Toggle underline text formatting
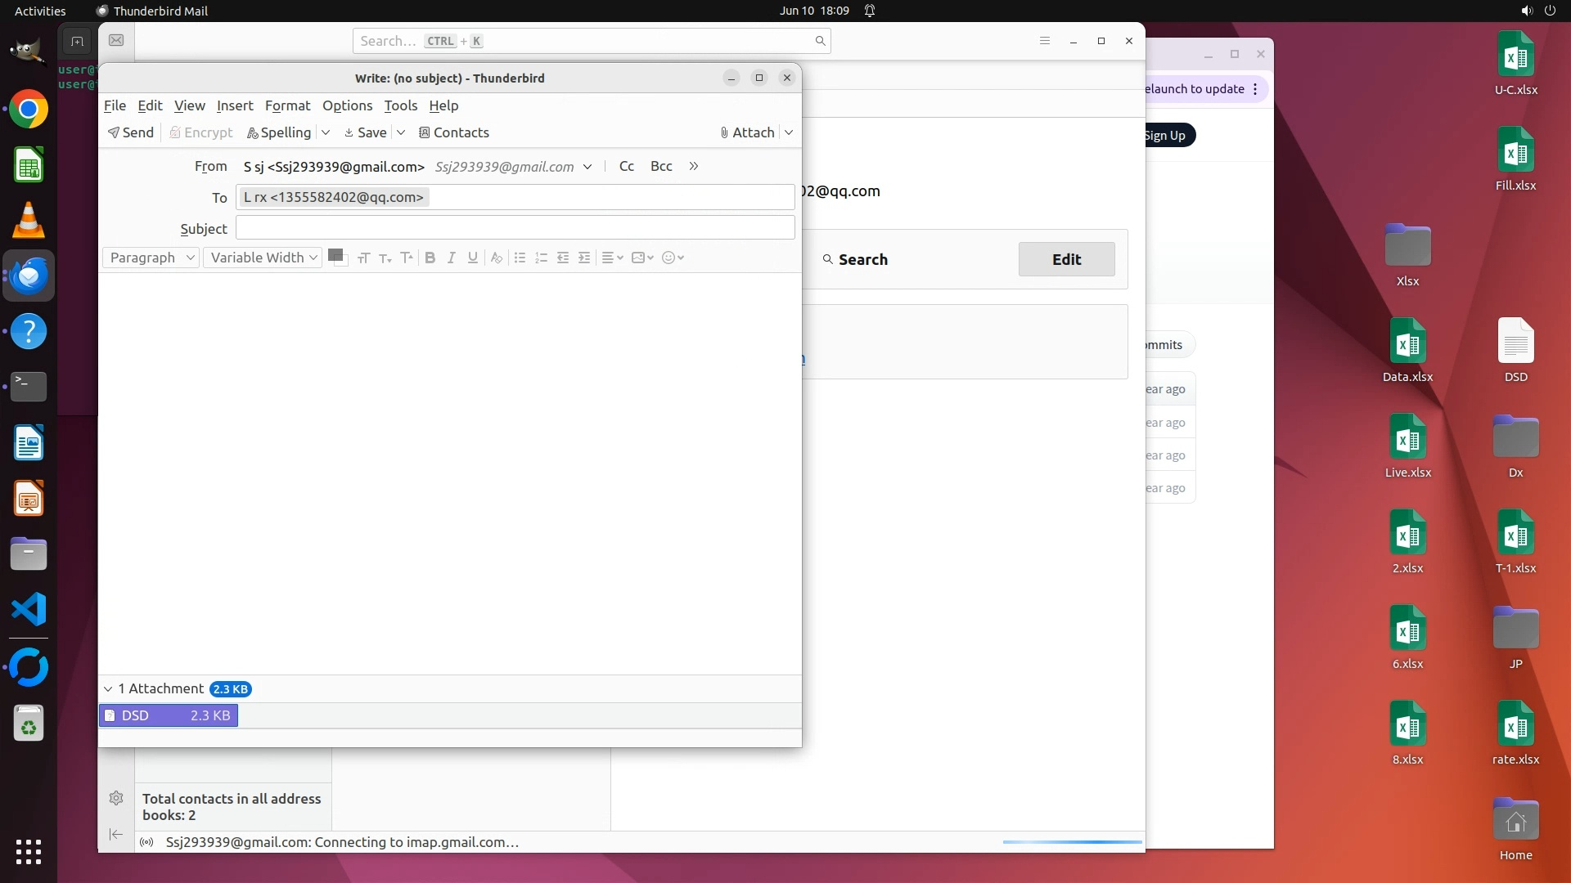The width and height of the screenshot is (1571, 883). click(x=472, y=258)
